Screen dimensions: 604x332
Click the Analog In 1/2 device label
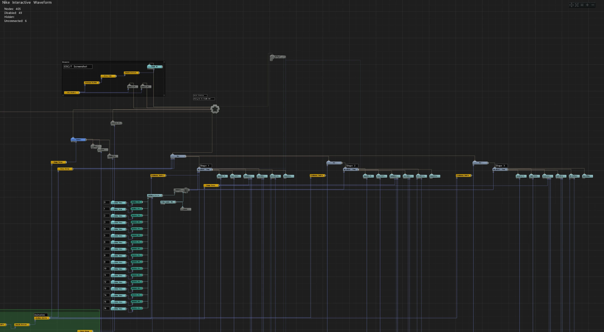pyautogui.click(x=204, y=99)
